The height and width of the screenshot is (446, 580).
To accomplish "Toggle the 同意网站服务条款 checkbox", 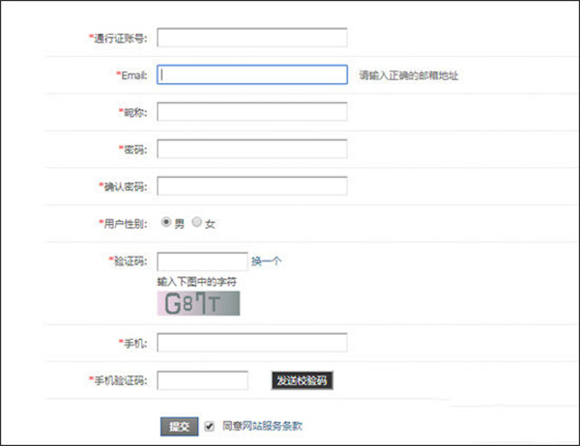I will pyautogui.click(x=210, y=426).
